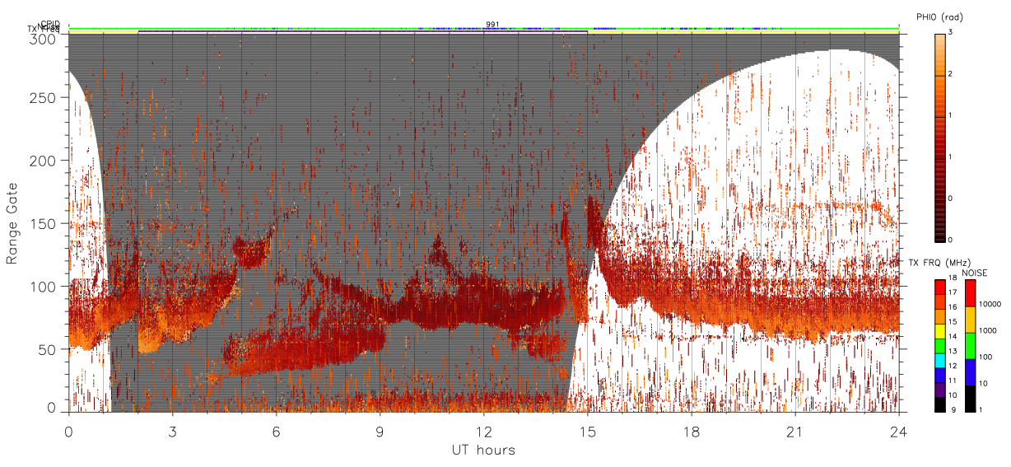This screenshot has width=1011, height=467.
Task: Click the value 2 on PHI0 colorbar
Action: 950,75
